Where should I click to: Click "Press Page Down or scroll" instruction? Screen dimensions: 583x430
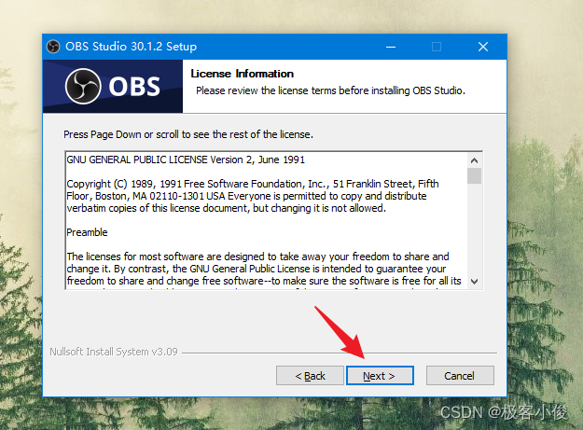[188, 134]
